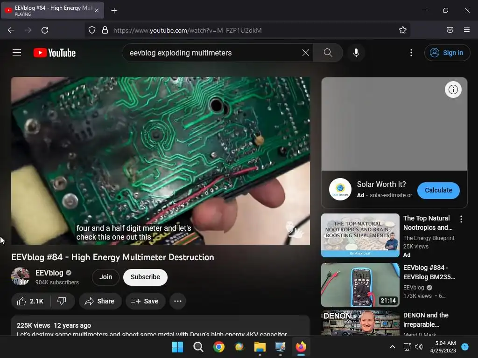Launch Chrome from taskbar
The height and width of the screenshot is (358, 478).
click(218, 347)
